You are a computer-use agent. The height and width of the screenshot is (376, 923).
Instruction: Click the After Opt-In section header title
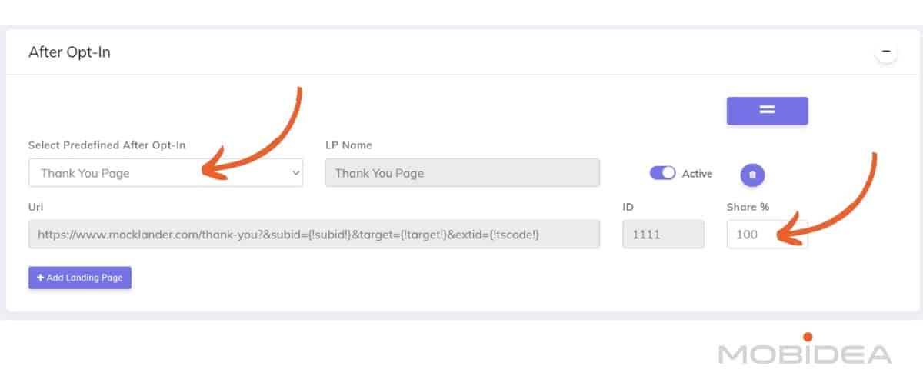coord(69,52)
